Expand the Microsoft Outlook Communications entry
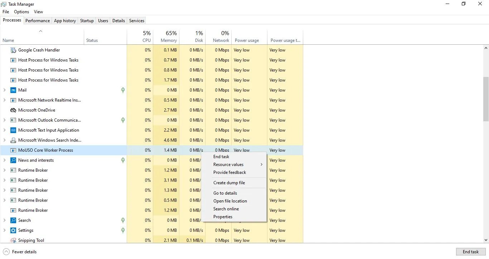This screenshot has width=489, height=259. click(x=4, y=120)
